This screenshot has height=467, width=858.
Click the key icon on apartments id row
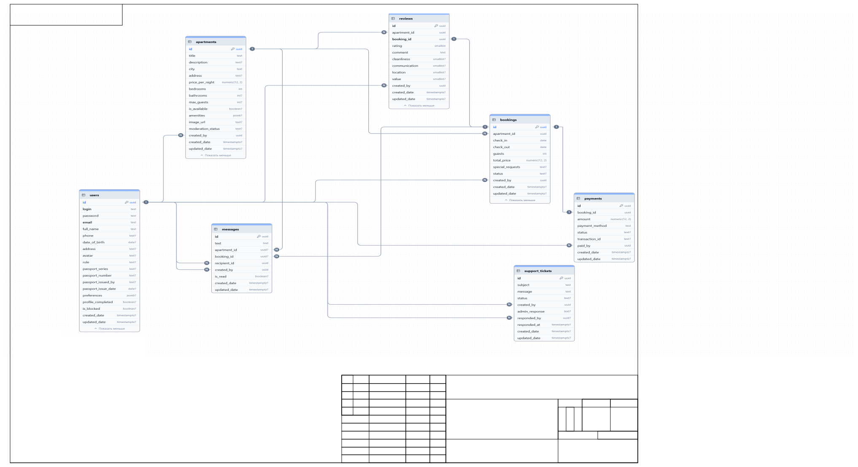click(x=233, y=49)
